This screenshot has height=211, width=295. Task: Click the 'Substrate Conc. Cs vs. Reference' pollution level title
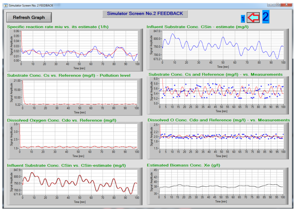coord(69,75)
